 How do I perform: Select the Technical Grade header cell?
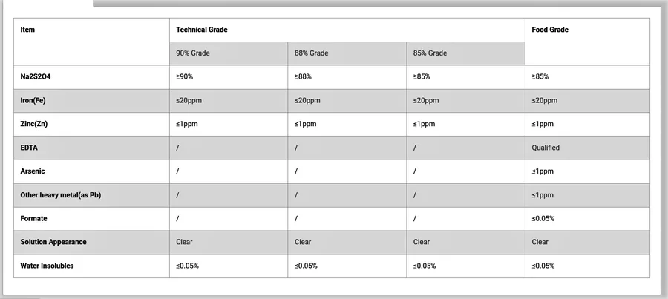pyautogui.click(x=347, y=30)
